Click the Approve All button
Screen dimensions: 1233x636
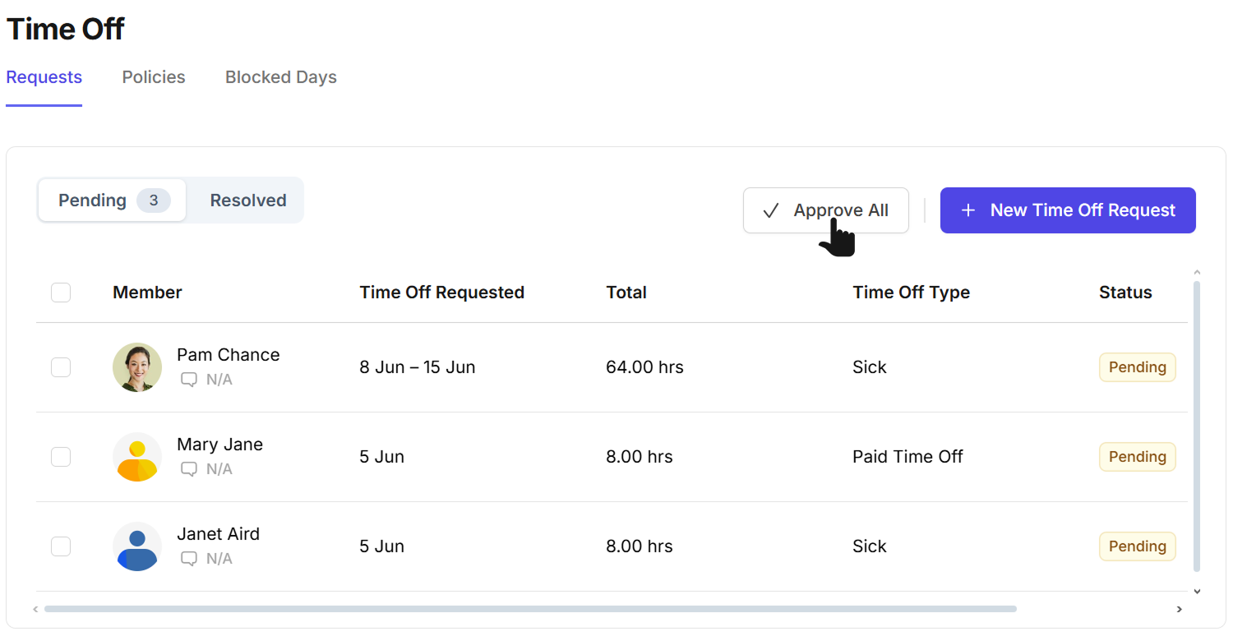click(826, 210)
